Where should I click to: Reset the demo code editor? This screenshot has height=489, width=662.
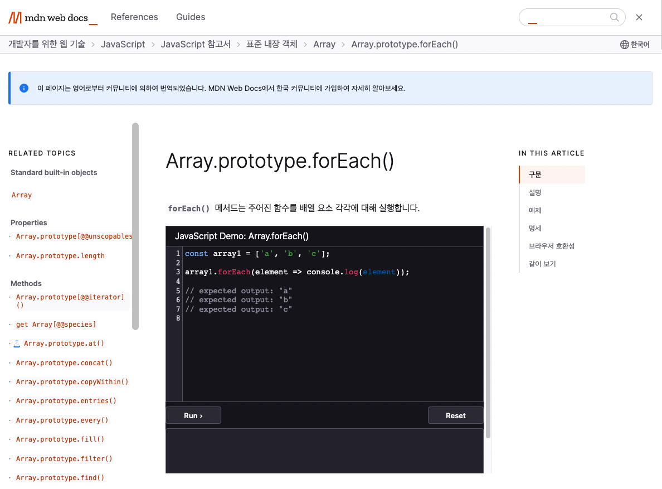[x=455, y=415]
